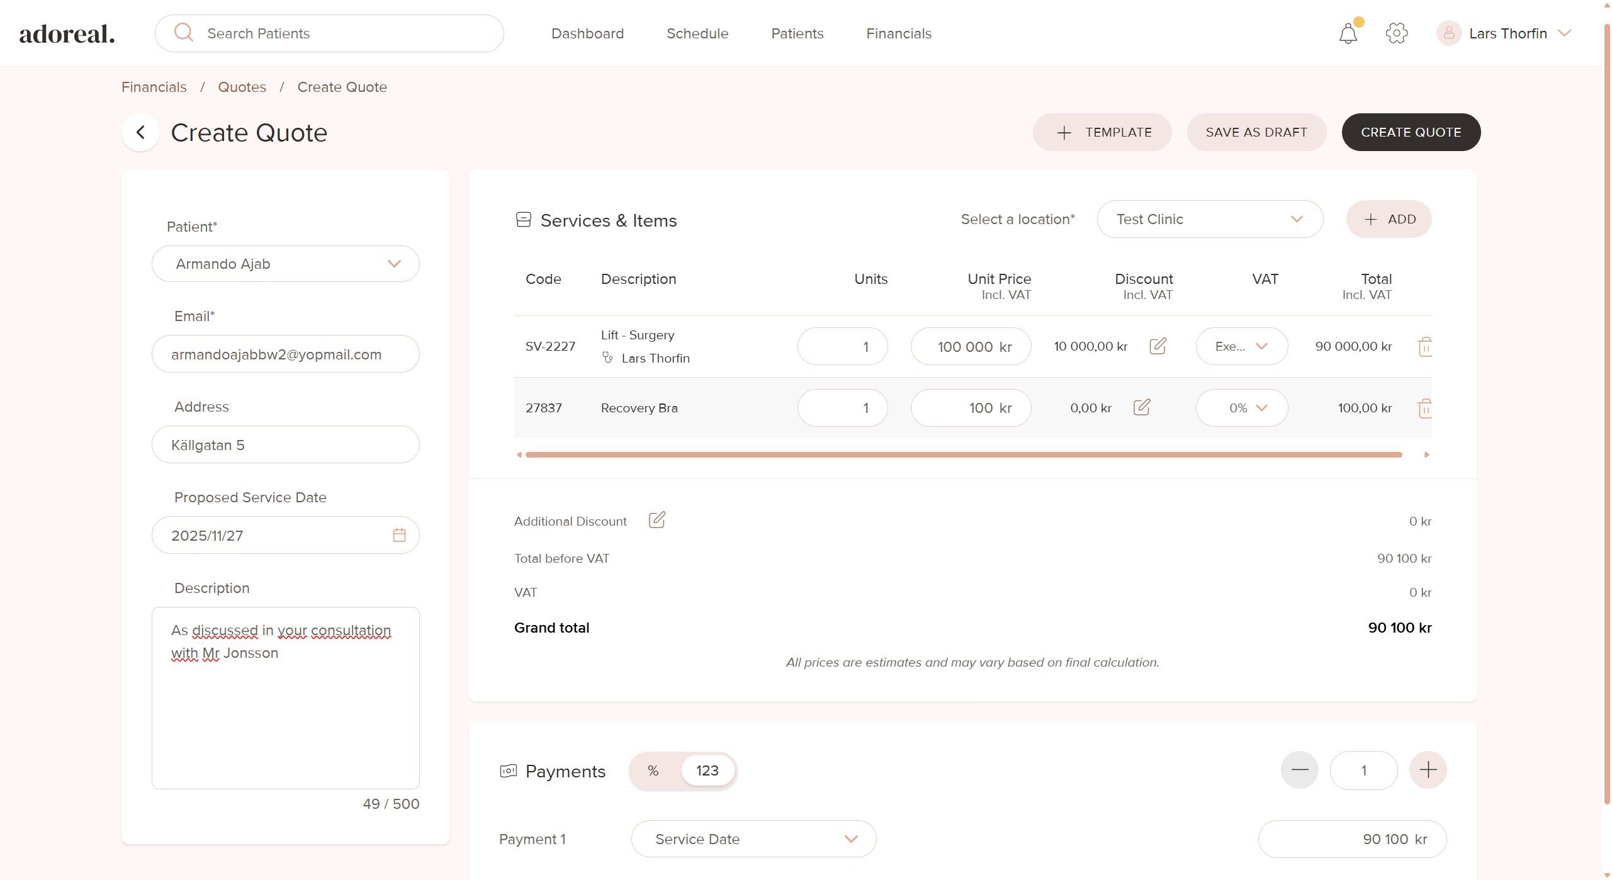This screenshot has width=1612, height=880.
Task: Open settings gear icon
Action: point(1396,33)
